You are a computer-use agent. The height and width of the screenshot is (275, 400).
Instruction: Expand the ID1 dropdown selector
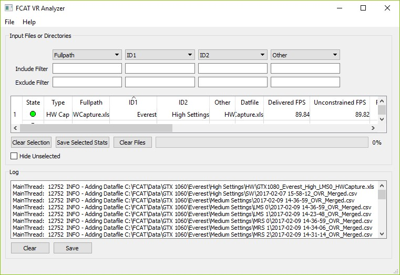[160, 55]
